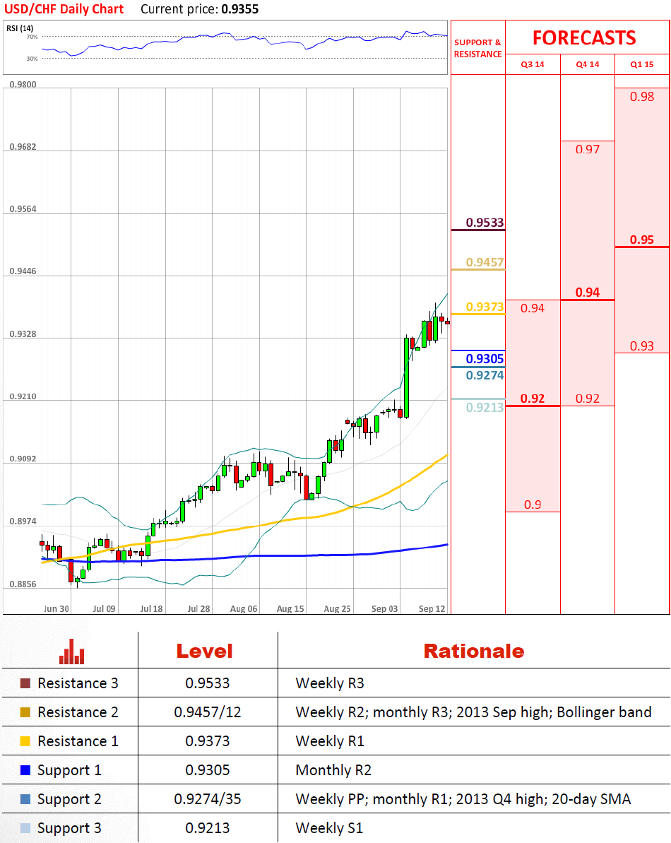The height and width of the screenshot is (843, 671).
Task: Click the Q3 14 bold median forecast 0.92
Action: (x=533, y=399)
